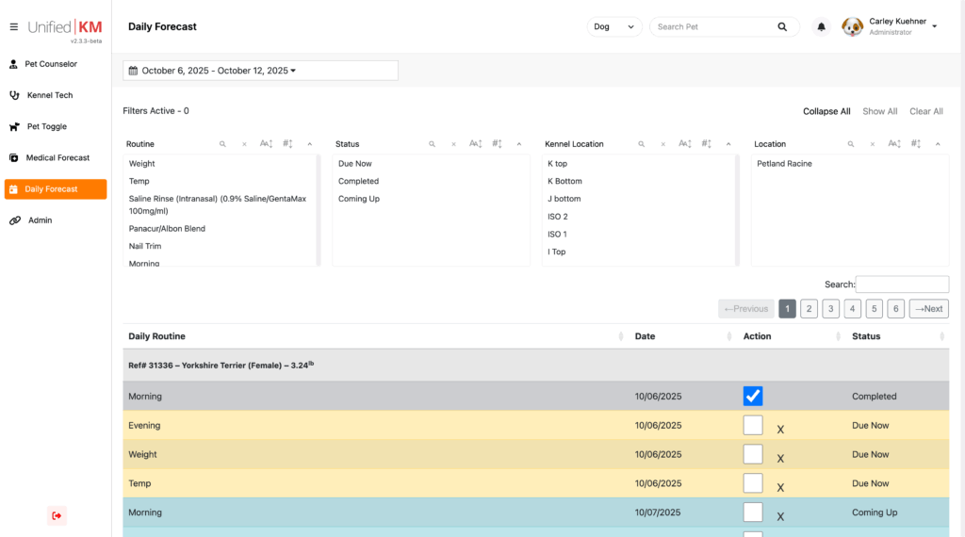Clear the Kennel Location filter with X icon
Viewport: 965px width, 537px height.
662,144
